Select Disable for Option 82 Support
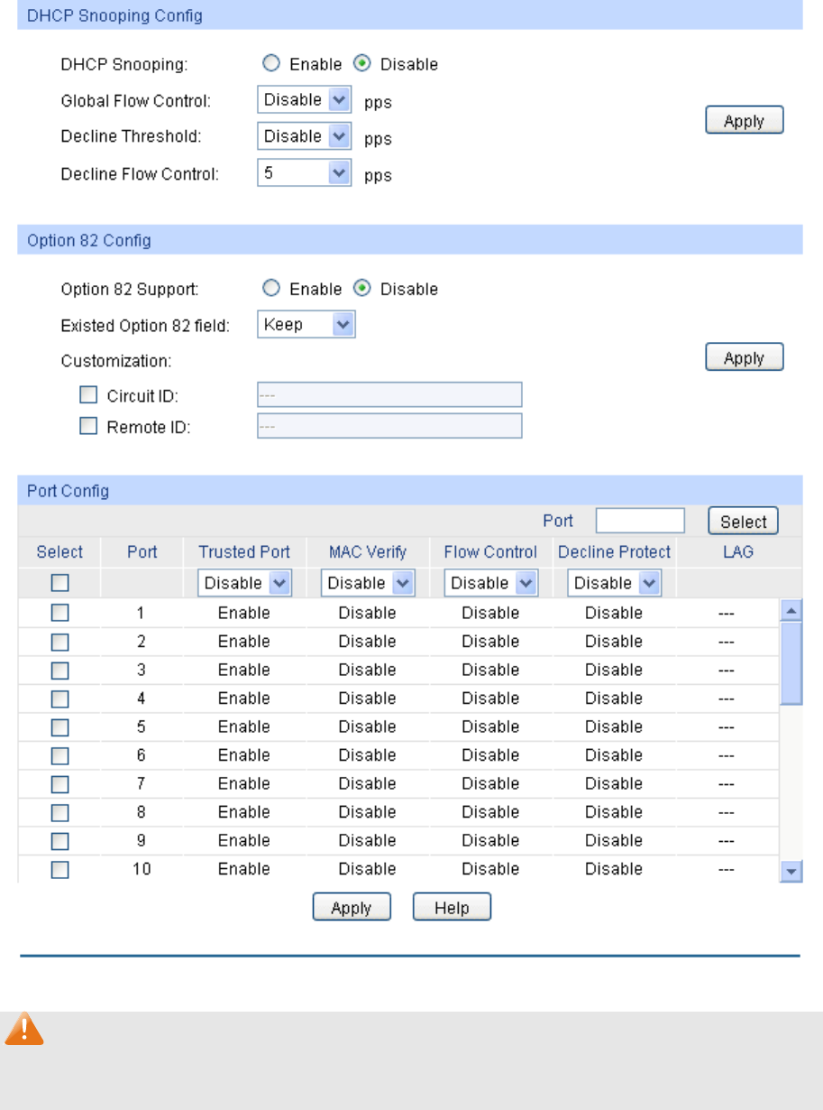This screenshot has height=1110, width=823. [361, 289]
